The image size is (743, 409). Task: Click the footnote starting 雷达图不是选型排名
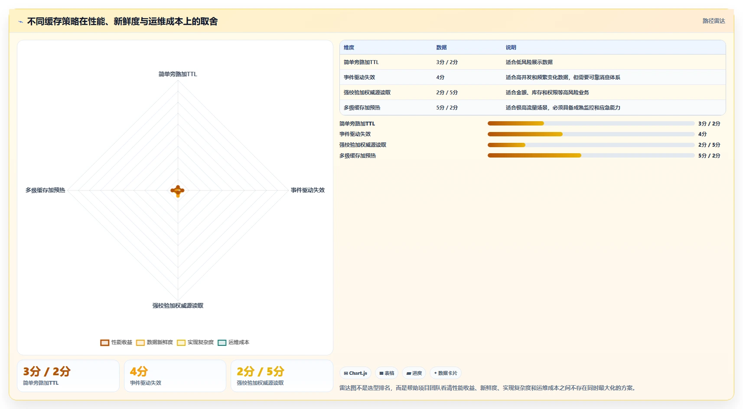[488, 388]
